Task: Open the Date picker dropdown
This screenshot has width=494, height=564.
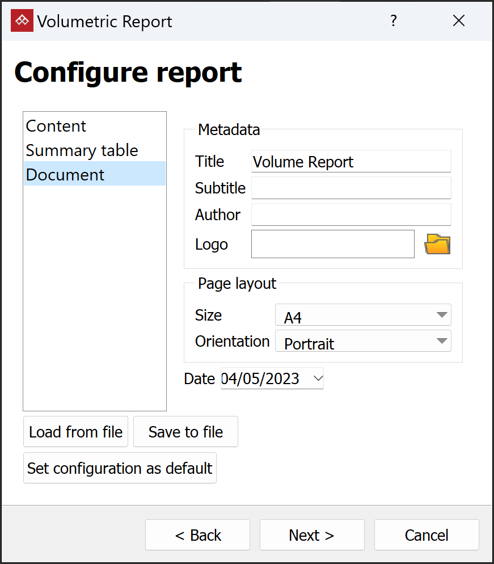Action: 318,378
